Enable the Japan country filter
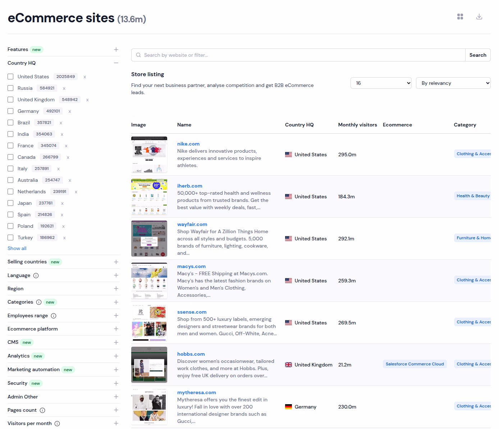 10,203
